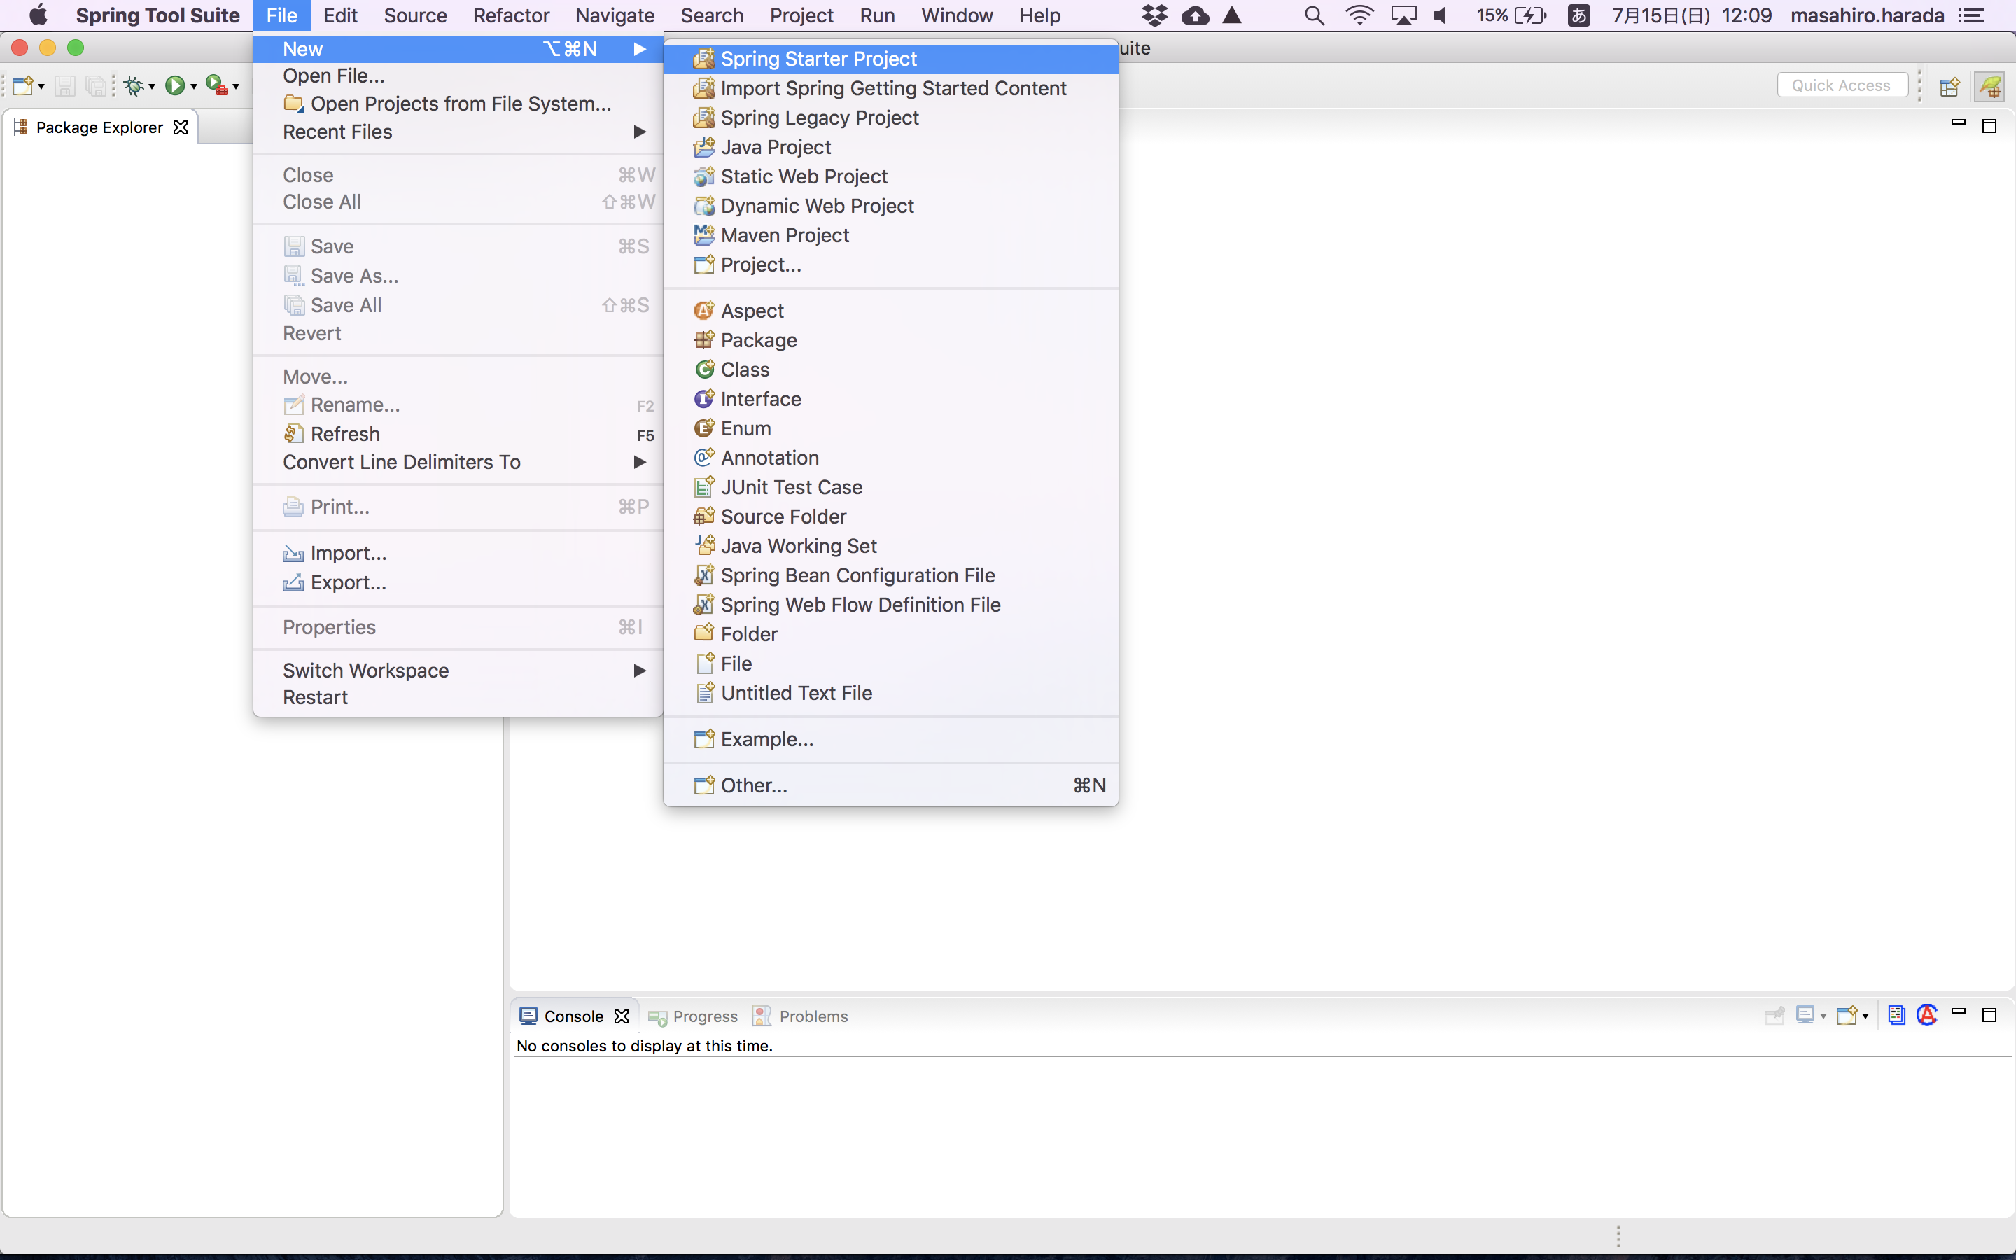
Task: Click the Debug bug toolbar icon
Action: point(133,86)
